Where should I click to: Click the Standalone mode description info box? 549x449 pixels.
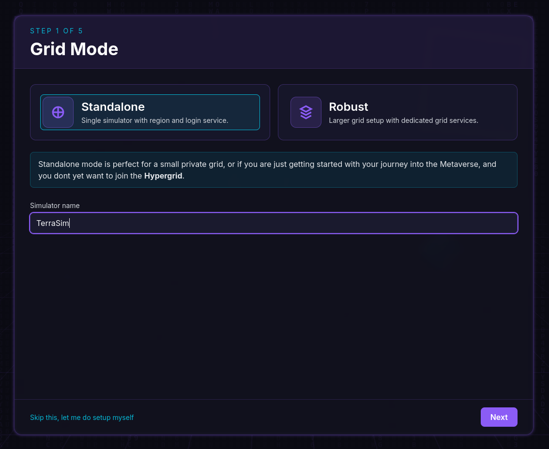click(x=274, y=170)
